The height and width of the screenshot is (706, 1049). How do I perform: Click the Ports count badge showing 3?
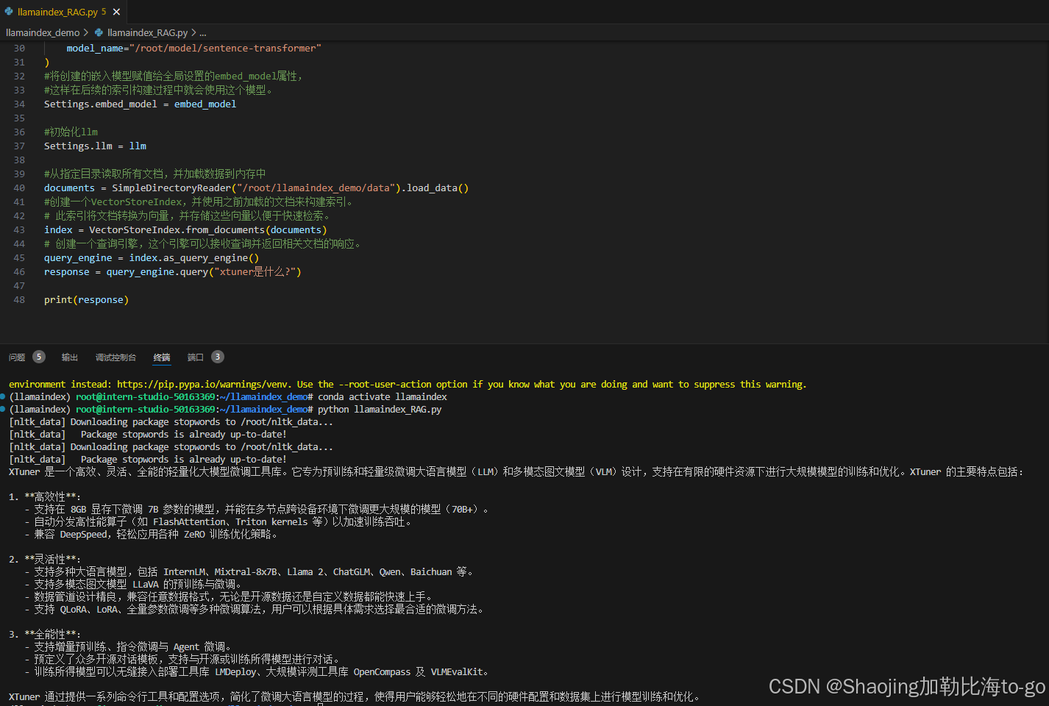[x=217, y=357]
